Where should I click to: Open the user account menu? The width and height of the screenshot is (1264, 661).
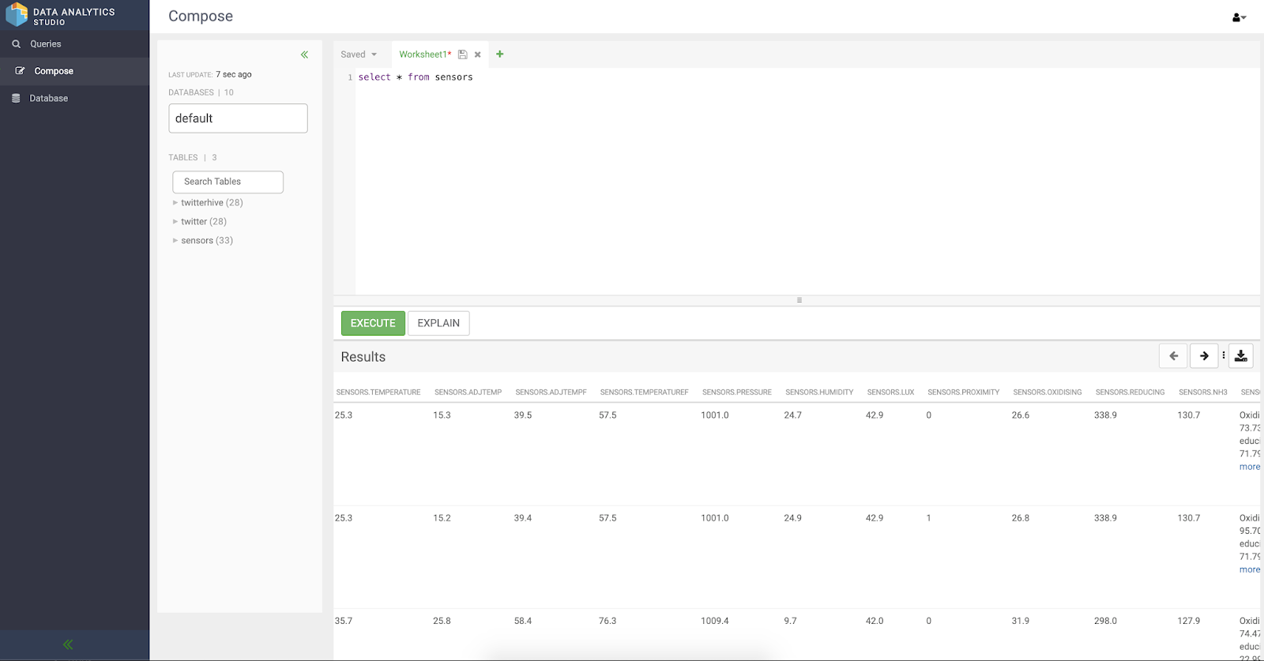click(x=1239, y=17)
